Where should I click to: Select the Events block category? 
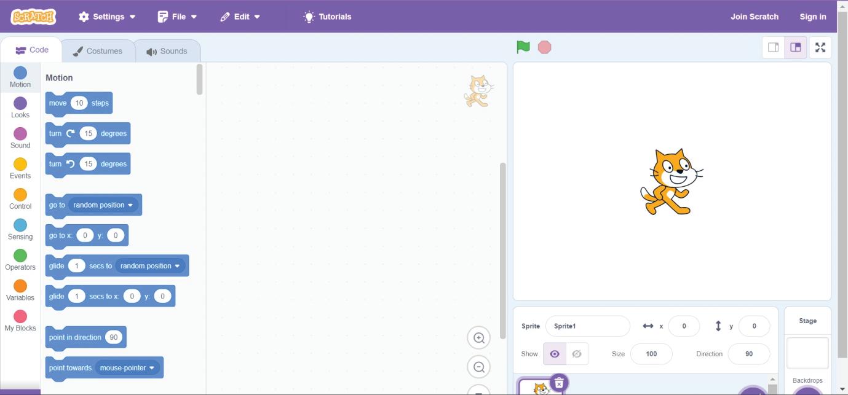20,168
